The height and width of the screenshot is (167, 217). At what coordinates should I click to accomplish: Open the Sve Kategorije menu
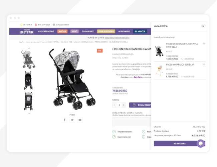[46, 31]
